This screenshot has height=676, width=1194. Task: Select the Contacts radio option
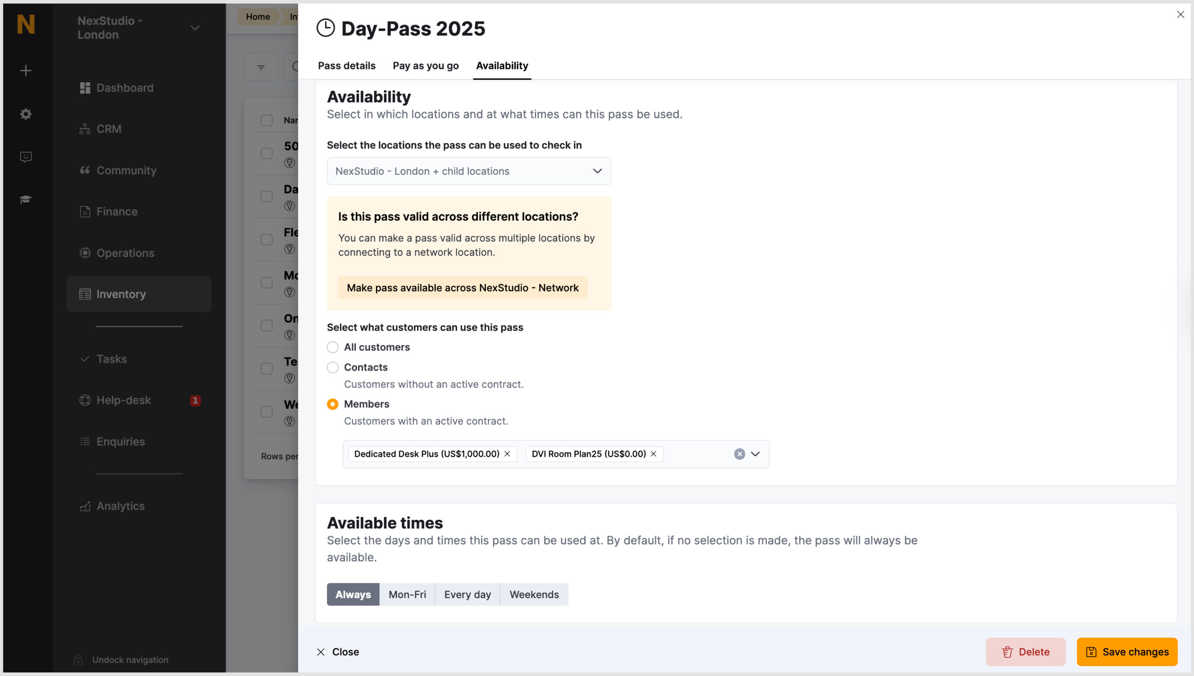click(x=333, y=367)
